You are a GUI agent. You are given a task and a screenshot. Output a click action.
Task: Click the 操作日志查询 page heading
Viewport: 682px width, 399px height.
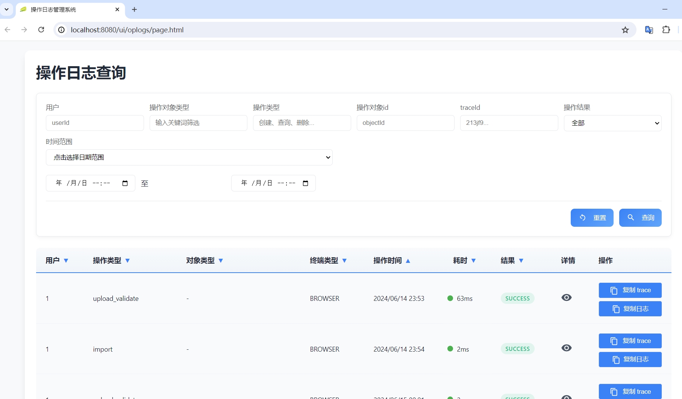click(81, 73)
